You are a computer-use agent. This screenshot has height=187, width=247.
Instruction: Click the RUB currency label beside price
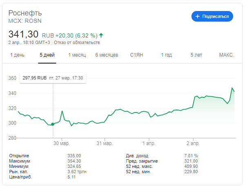click(x=48, y=35)
